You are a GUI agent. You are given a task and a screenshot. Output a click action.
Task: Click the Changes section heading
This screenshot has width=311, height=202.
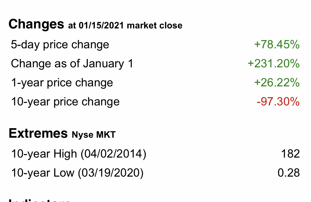(36, 24)
